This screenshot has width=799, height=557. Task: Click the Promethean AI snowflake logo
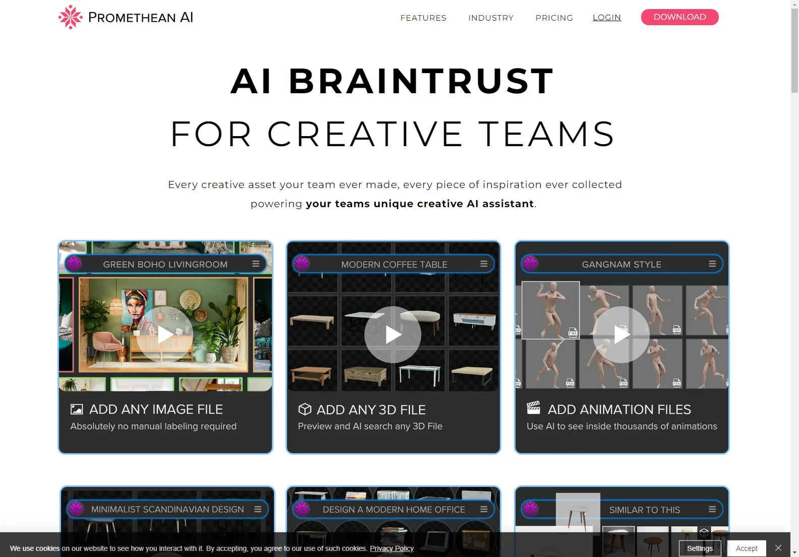click(x=70, y=17)
